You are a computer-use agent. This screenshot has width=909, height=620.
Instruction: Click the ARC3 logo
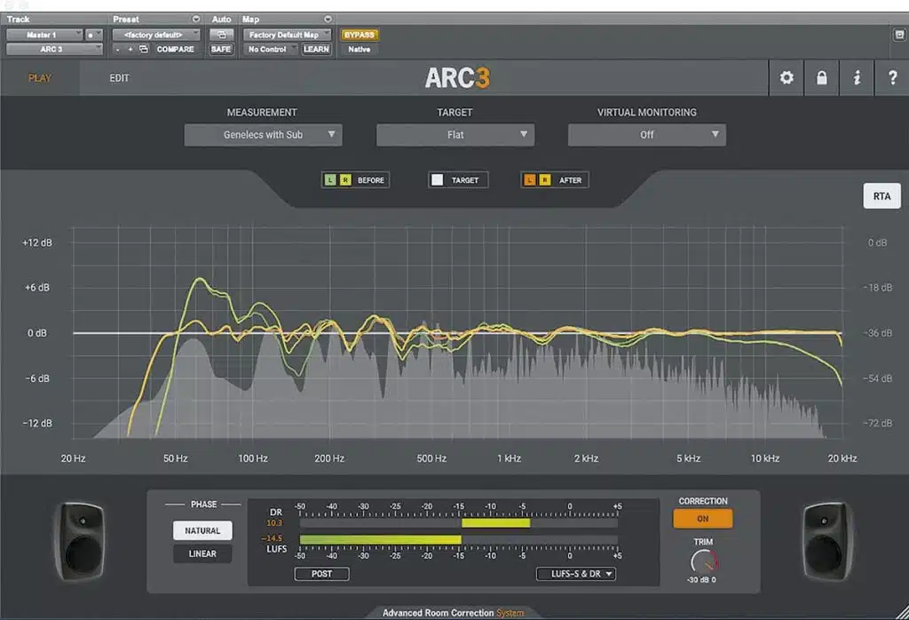click(457, 77)
